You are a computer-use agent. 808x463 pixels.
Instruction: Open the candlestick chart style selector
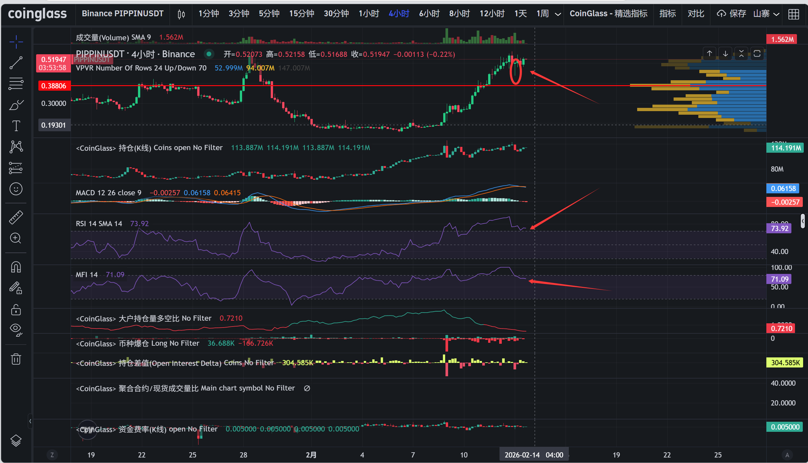(x=181, y=14)
